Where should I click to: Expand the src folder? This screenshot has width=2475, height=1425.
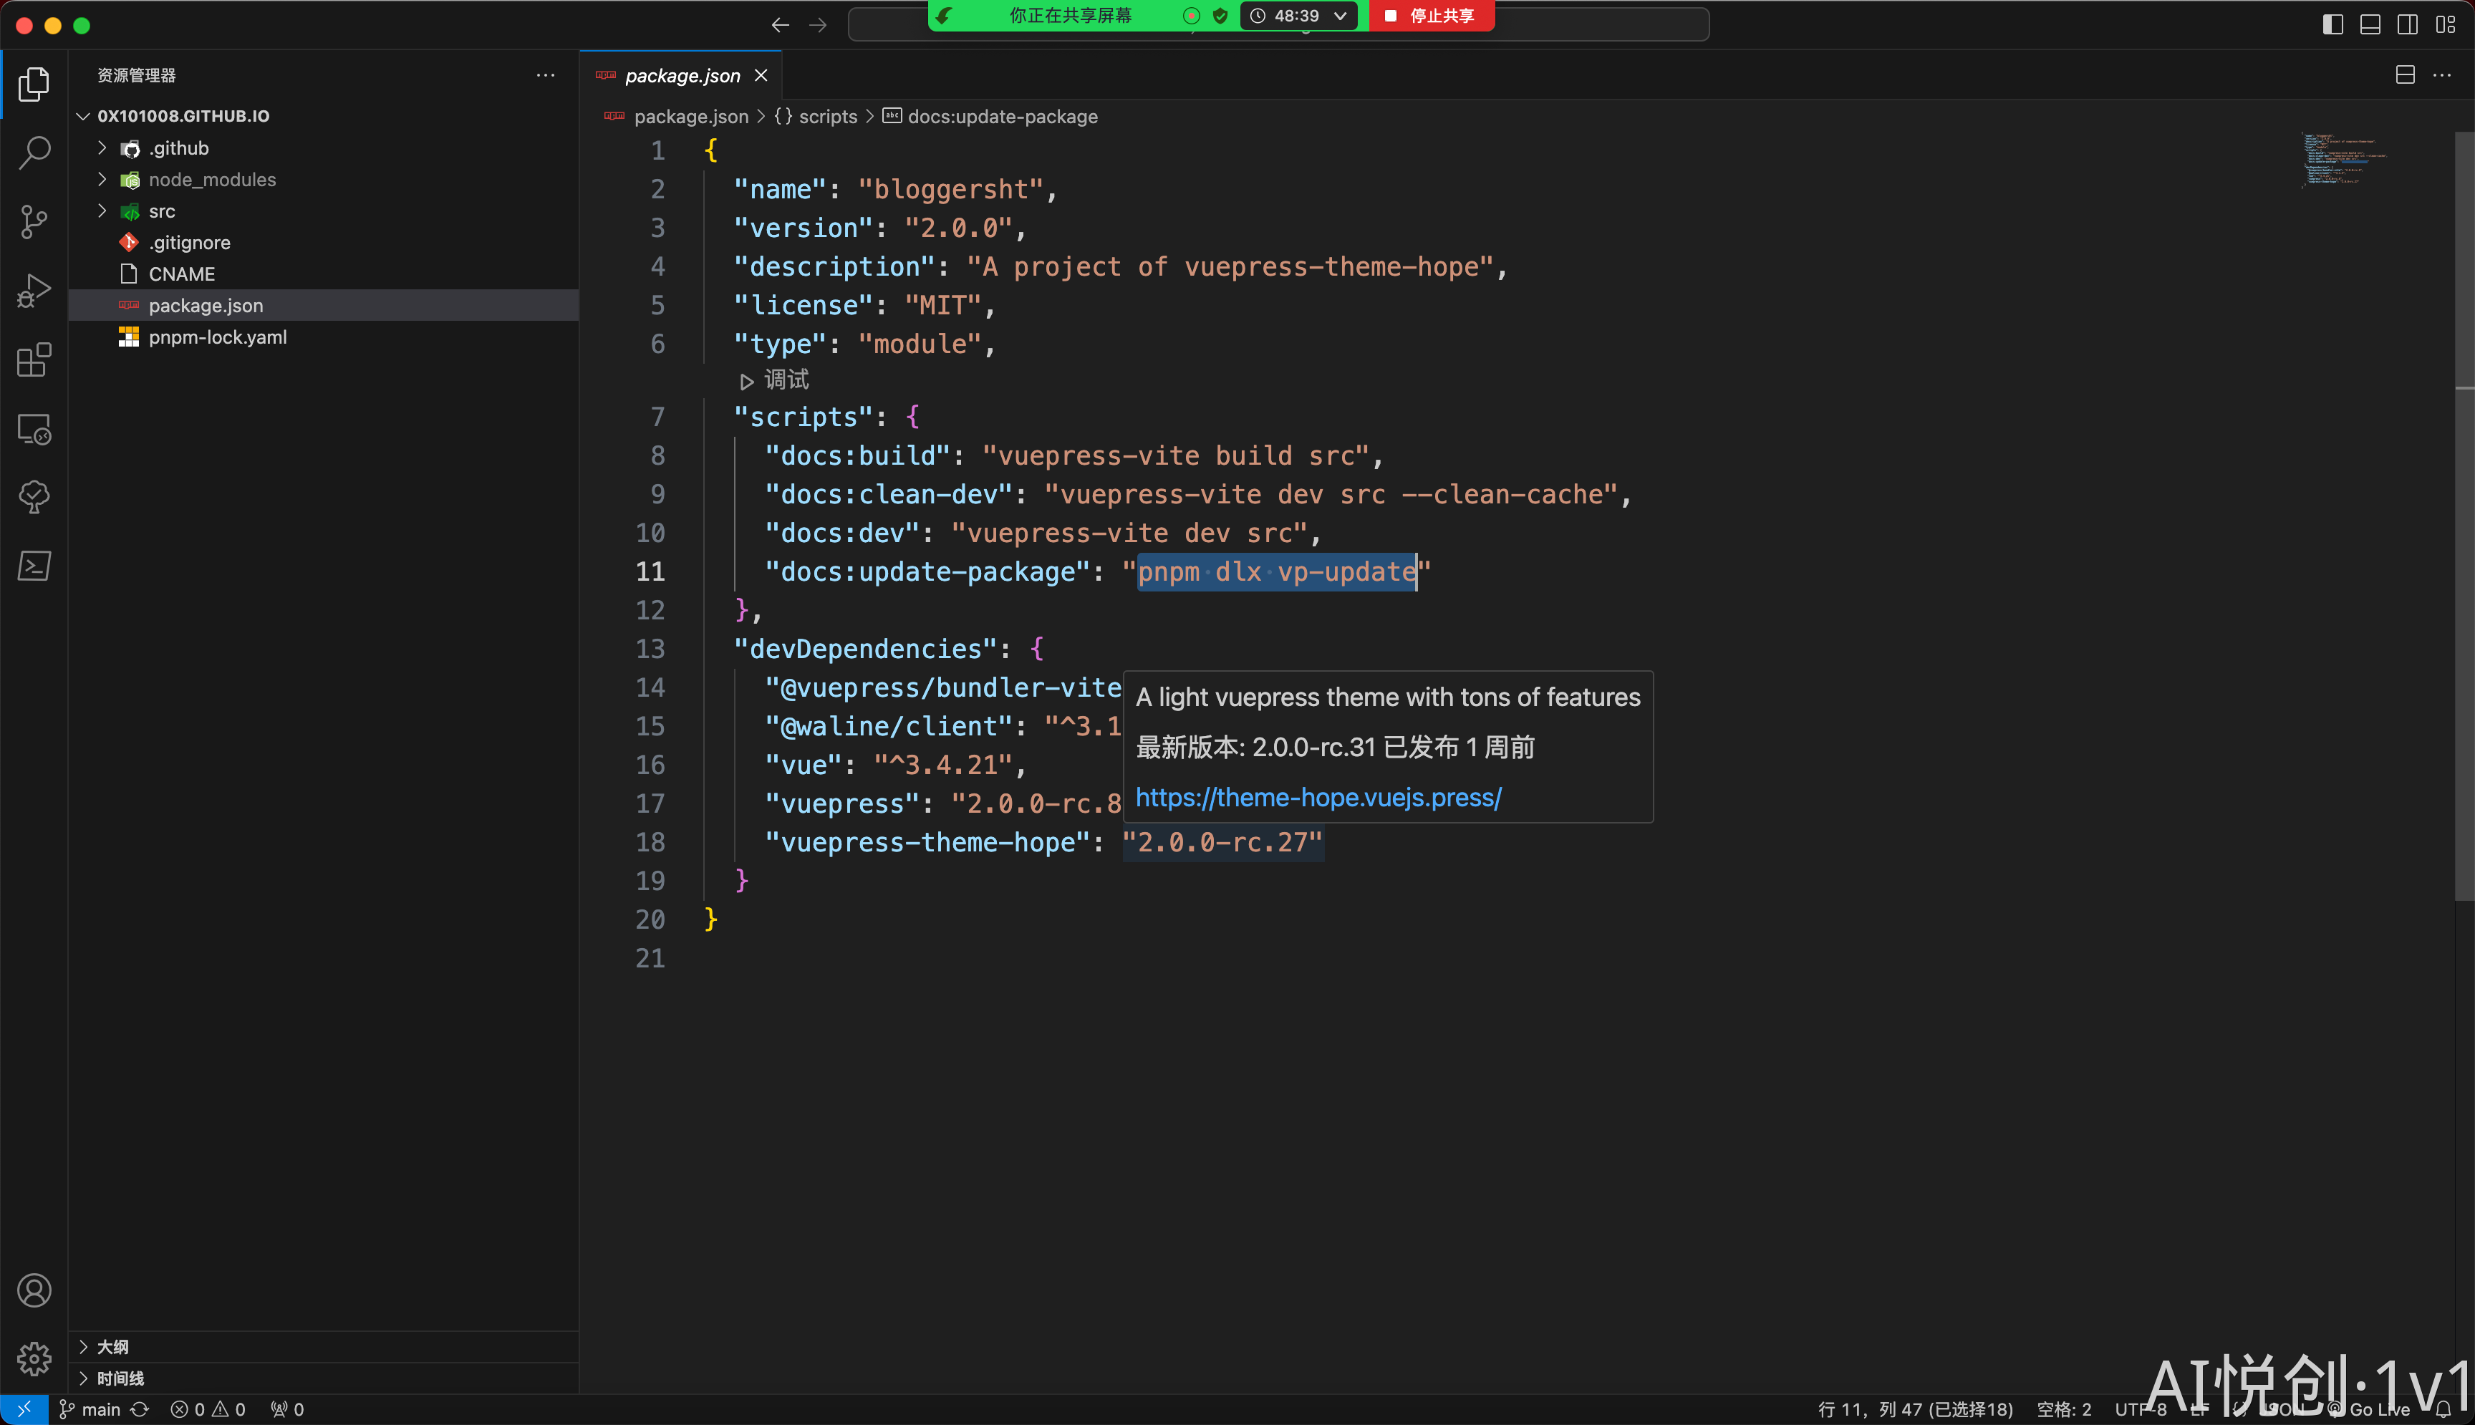(x=161, y=211)
